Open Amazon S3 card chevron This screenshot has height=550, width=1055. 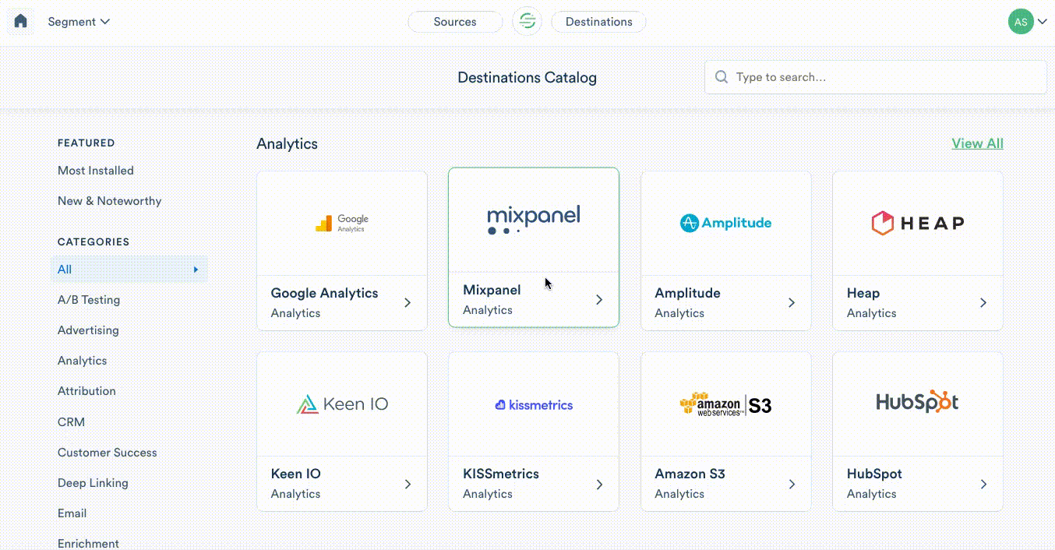[x=792, y=484]
